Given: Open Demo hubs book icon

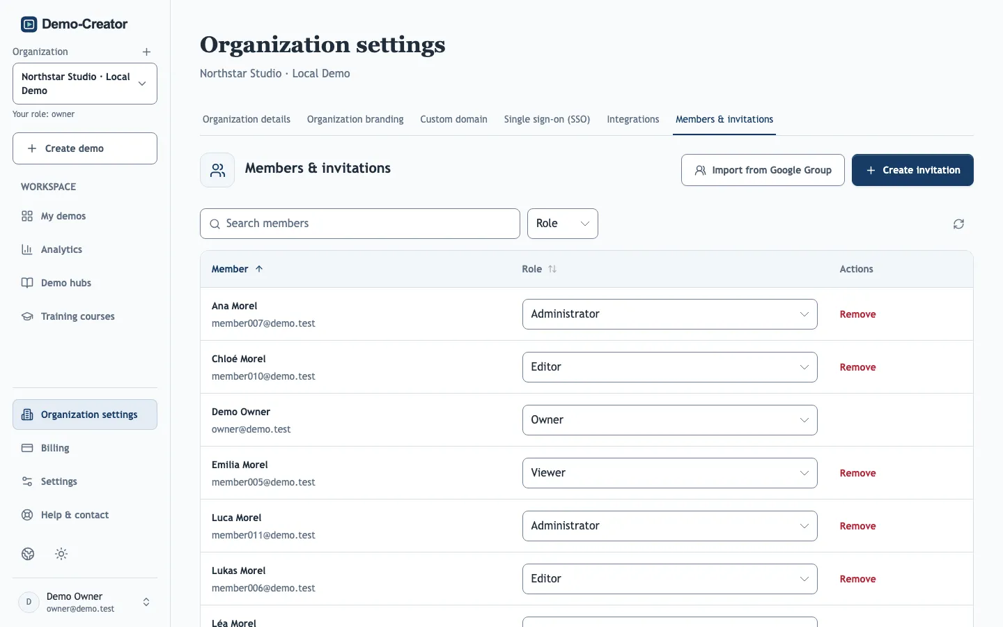Looking at the screenshot, I should coord(27,283).
